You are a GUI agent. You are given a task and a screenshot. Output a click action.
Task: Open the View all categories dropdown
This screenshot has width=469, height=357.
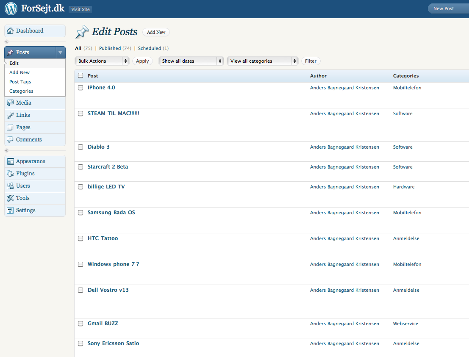point(263,61)
